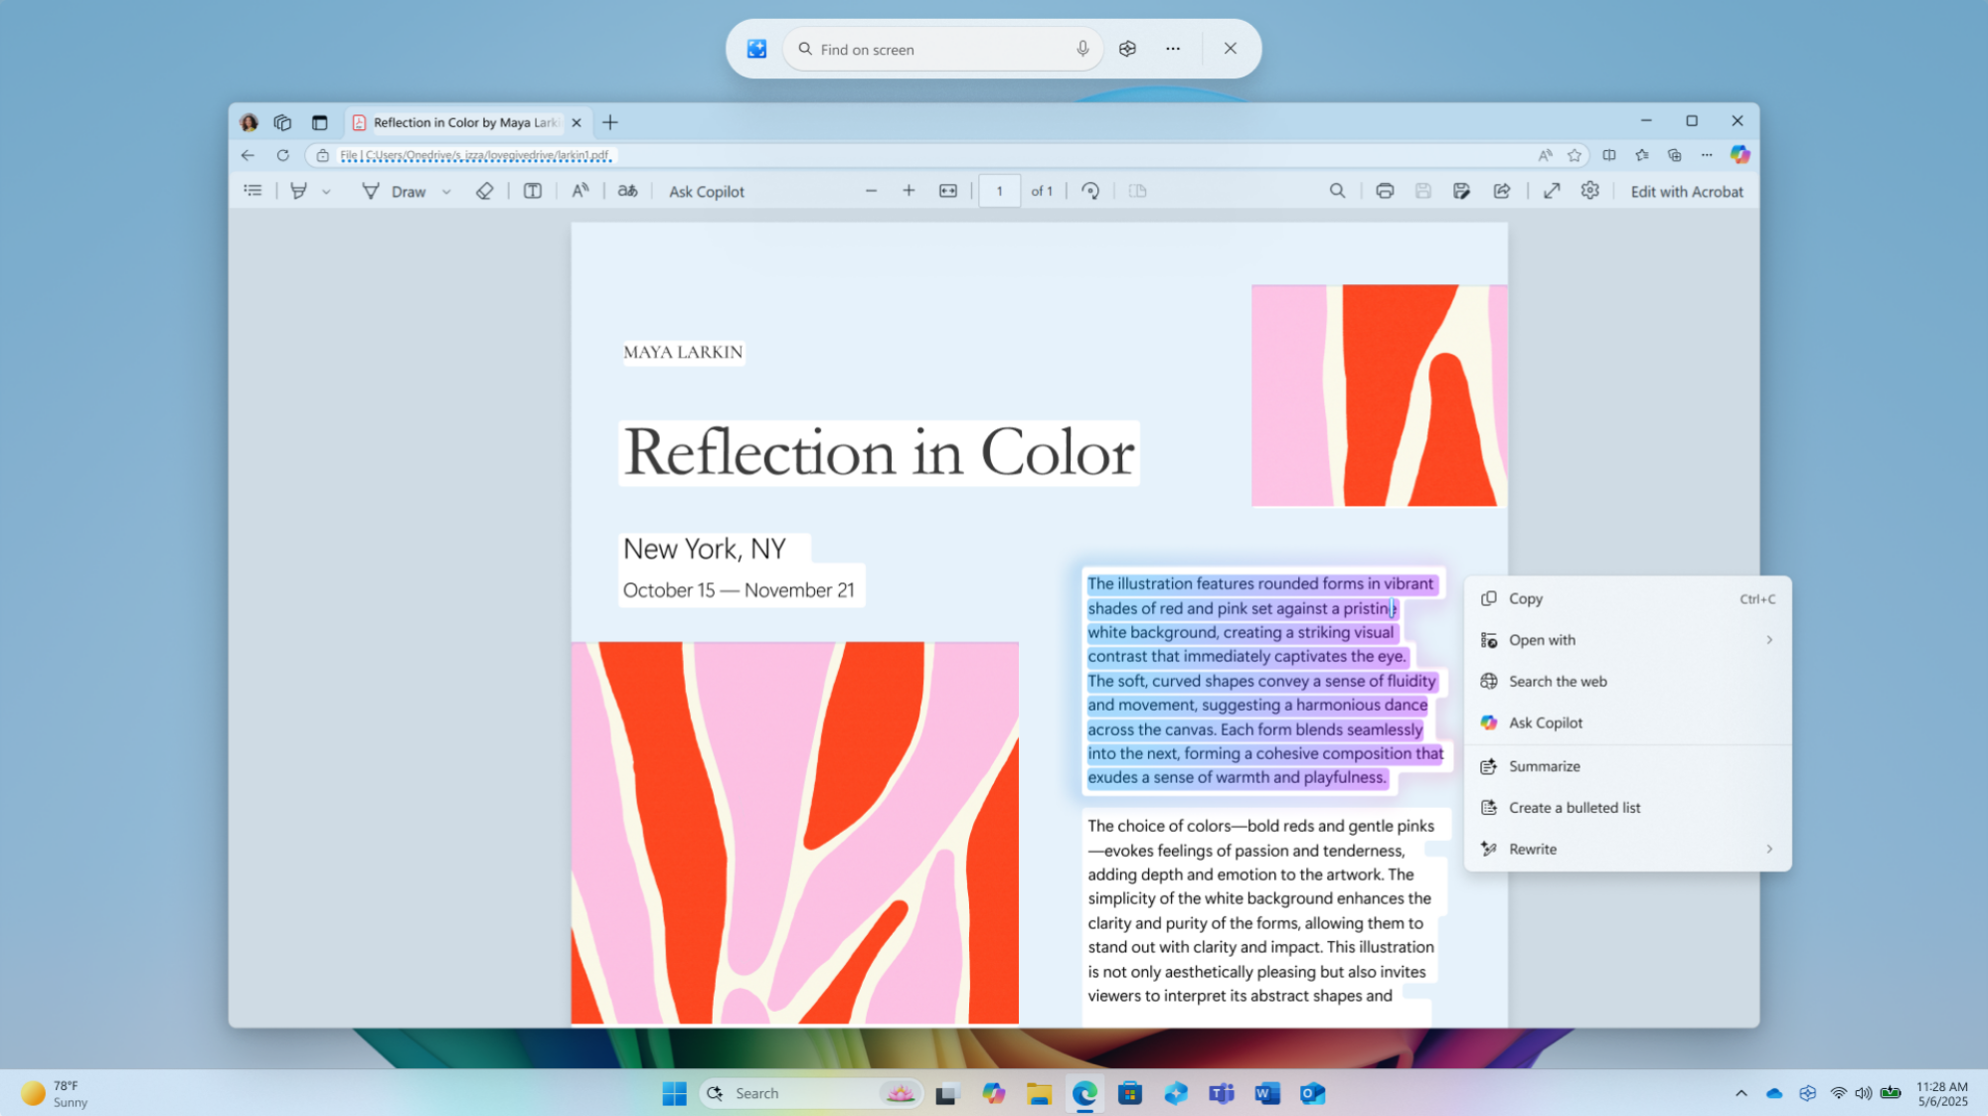The image size is (1988, 1116).
Task: Activate the Eraser tool
Action: 484,191
